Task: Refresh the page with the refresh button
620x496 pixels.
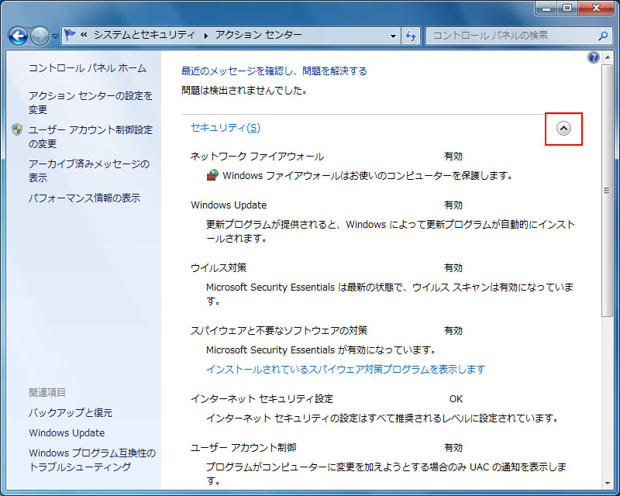Action: (x=411, y=36)
